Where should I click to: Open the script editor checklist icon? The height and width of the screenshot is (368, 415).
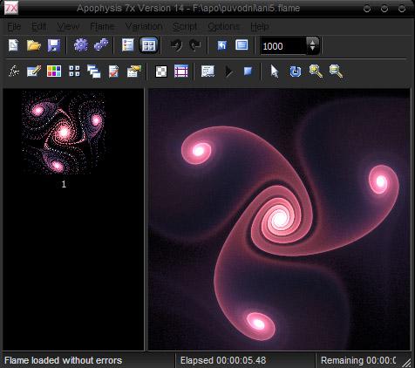(113, 72)
